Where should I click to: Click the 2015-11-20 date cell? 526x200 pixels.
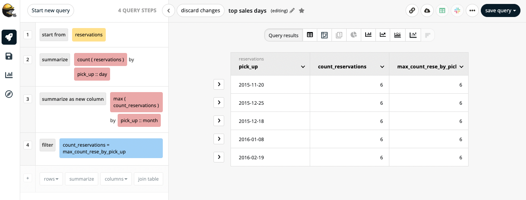click(x=270, y=85)
